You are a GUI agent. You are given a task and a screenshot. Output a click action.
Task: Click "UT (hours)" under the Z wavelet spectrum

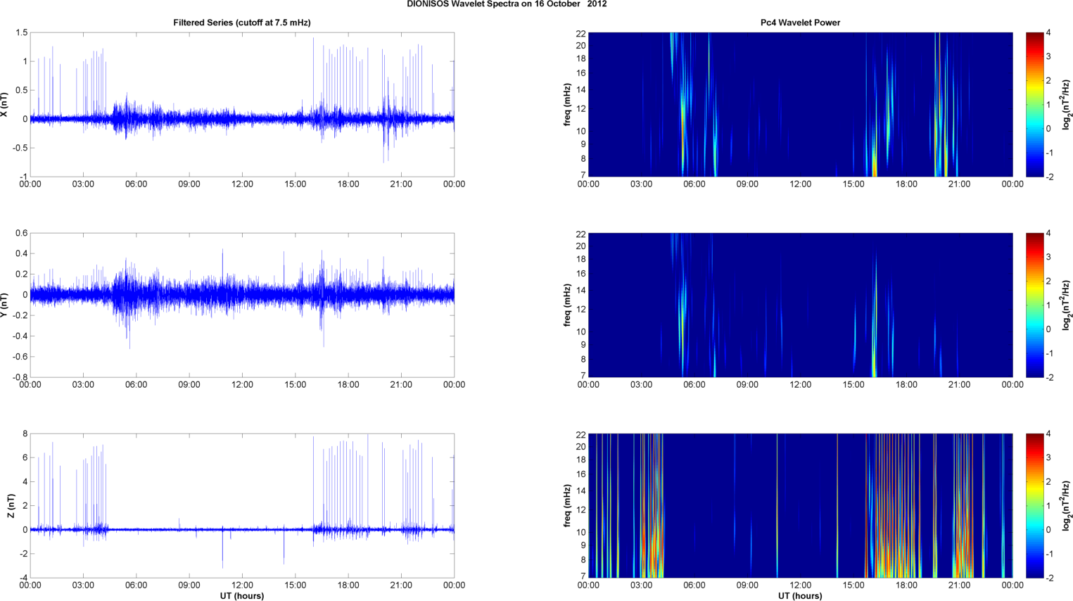click(800, 596)
